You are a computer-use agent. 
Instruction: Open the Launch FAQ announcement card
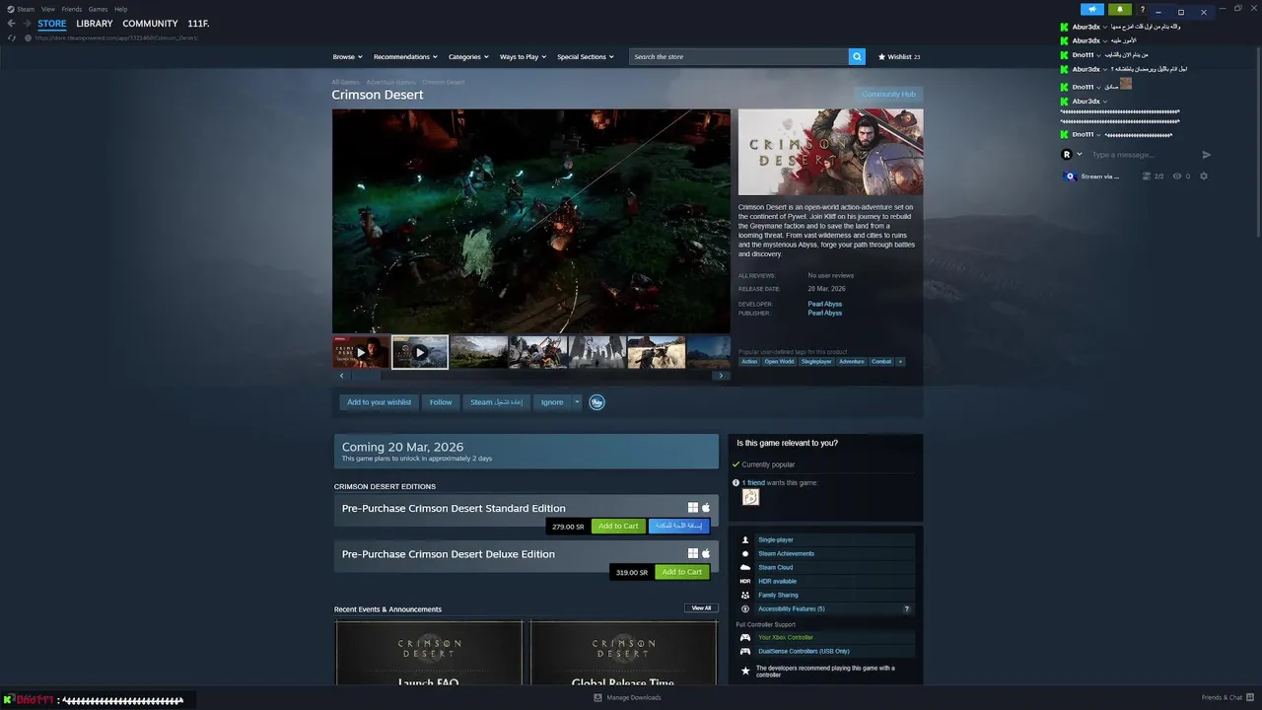tap(428, 653)
